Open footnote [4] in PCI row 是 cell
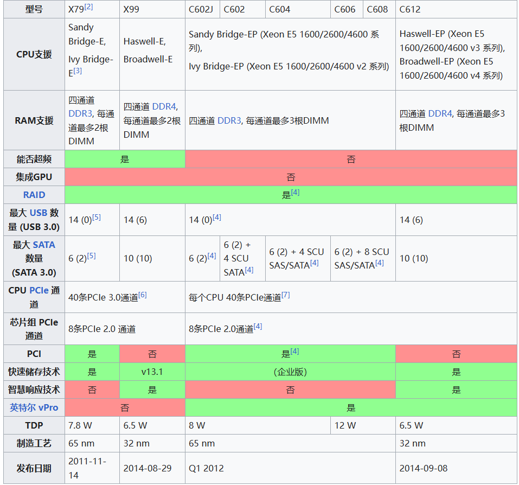This screenshot has height=485, width=519. point(294,351)
